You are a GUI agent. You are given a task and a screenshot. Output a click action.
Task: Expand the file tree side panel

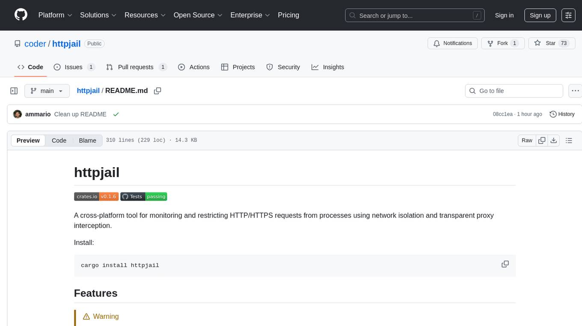coord(14,91)
